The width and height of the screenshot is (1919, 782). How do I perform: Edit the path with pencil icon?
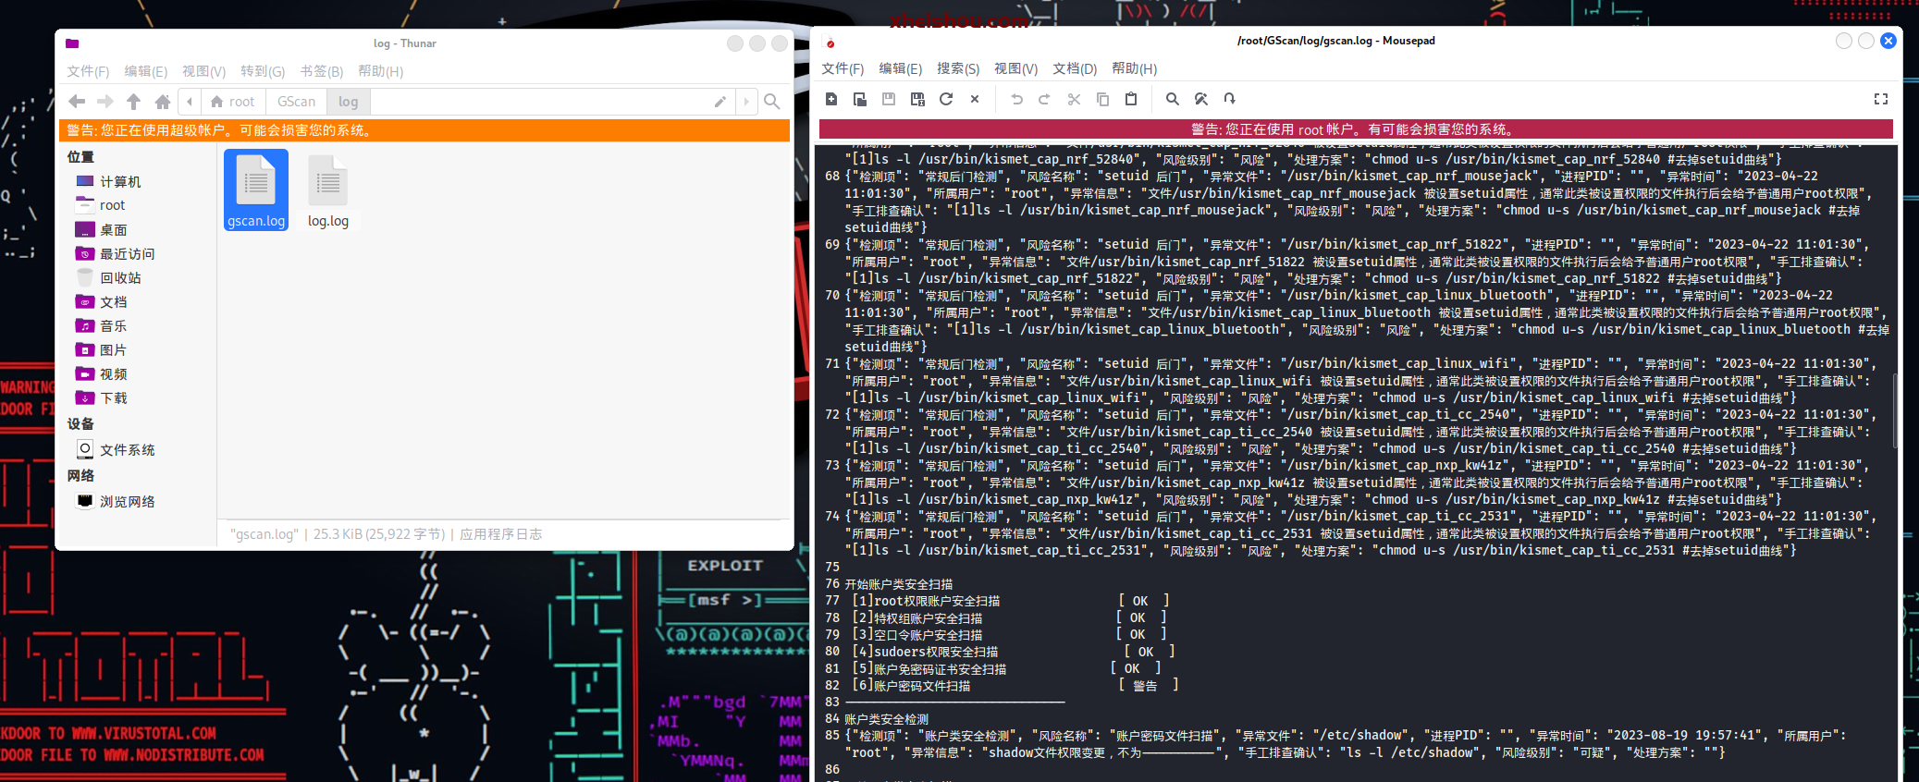click(720, 102)
